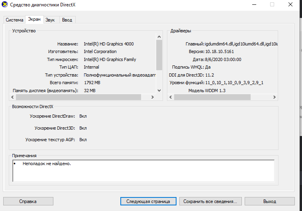Viewport: 302px width, 211px height.
Task: Click Устройство panel scroll down arrow
Action: 159,91
